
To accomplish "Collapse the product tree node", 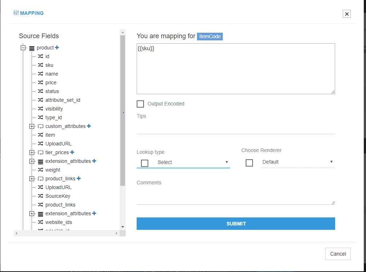I will [23, 48].
